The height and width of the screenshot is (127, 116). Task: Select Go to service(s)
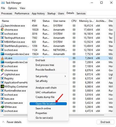[x=44, y=118]
